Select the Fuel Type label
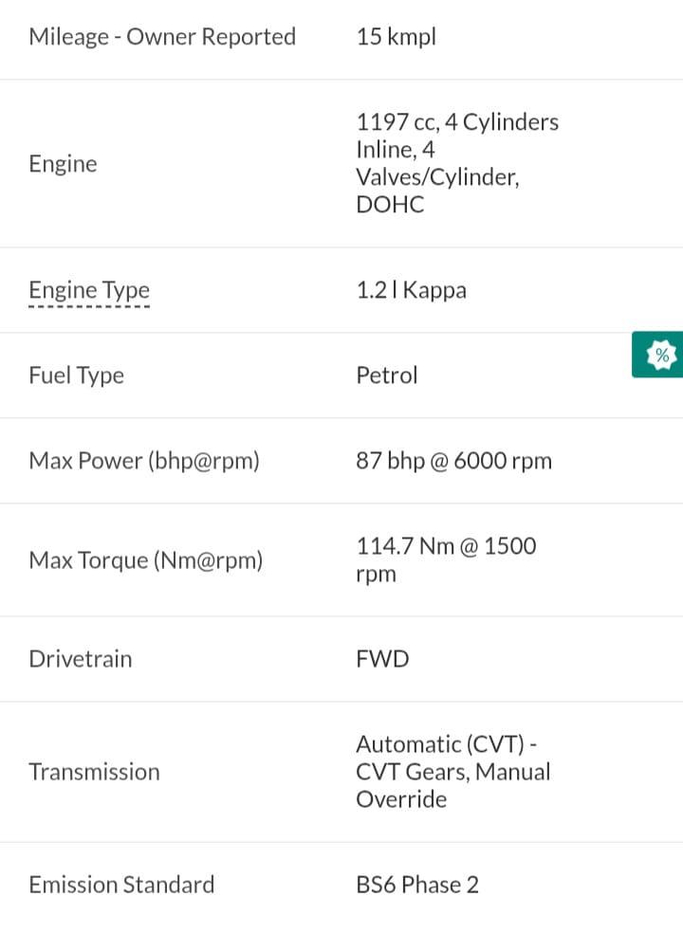Viewport: 683px width, 933px height. 76,375
